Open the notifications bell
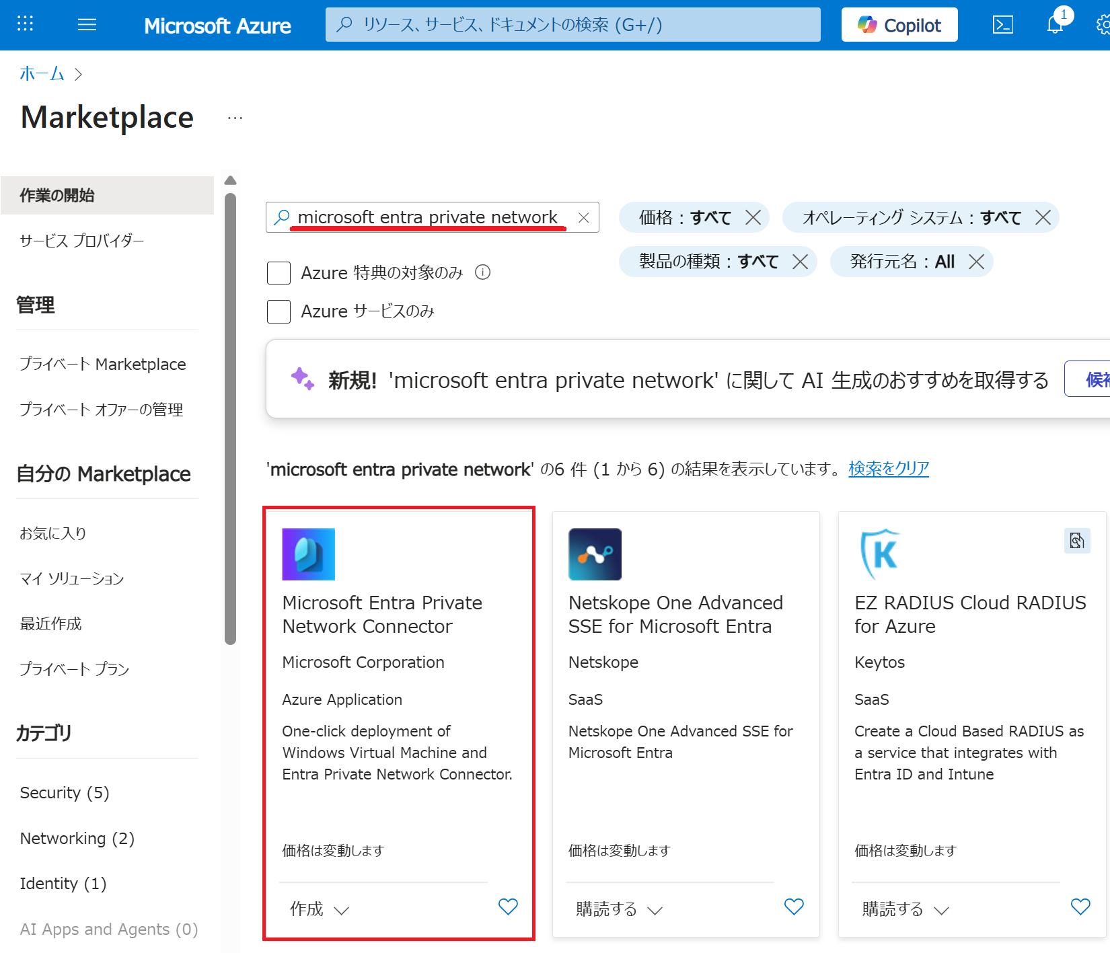This screenshot has width=1110, height=953. 1055,25
